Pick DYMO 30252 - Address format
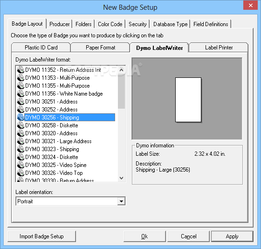 51,110
